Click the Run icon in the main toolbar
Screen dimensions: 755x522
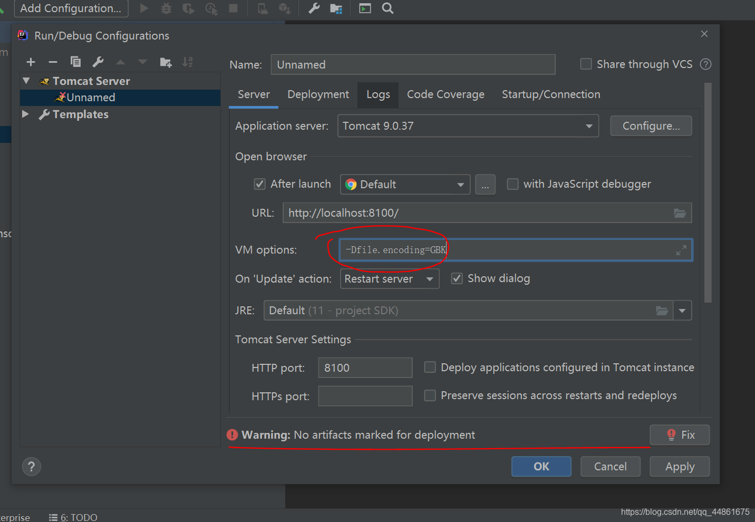[x=144, y=8]
